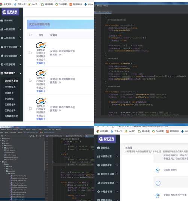The width and height of the screenshot is (188, 201).
Task: Open 待审核任务 submenu item
Action: pyautogui.click(x=10, y=87)
